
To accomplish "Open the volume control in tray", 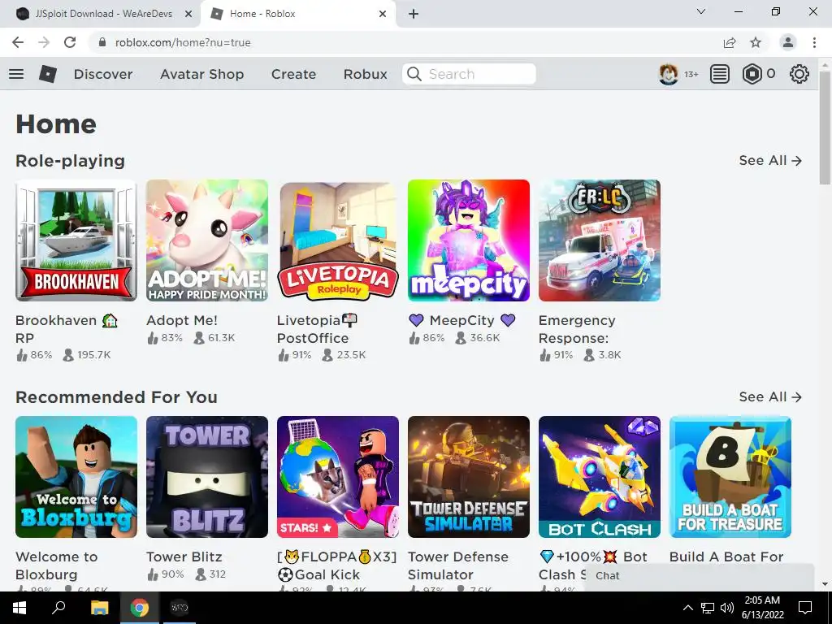I will 727,608.
